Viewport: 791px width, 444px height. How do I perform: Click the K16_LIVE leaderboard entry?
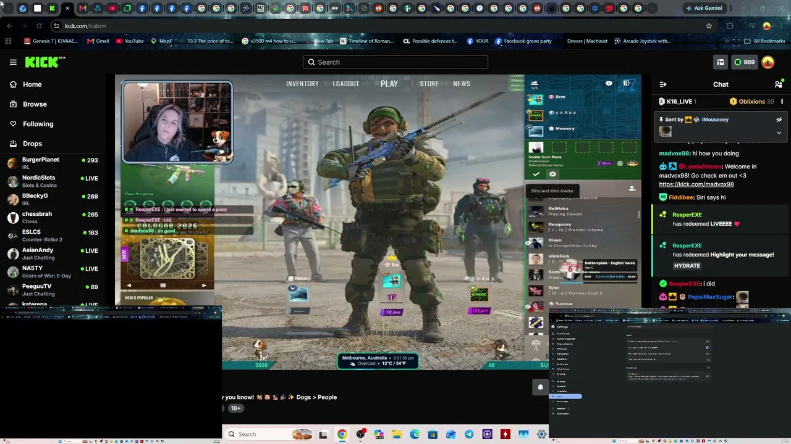click(x=677, y=102)
